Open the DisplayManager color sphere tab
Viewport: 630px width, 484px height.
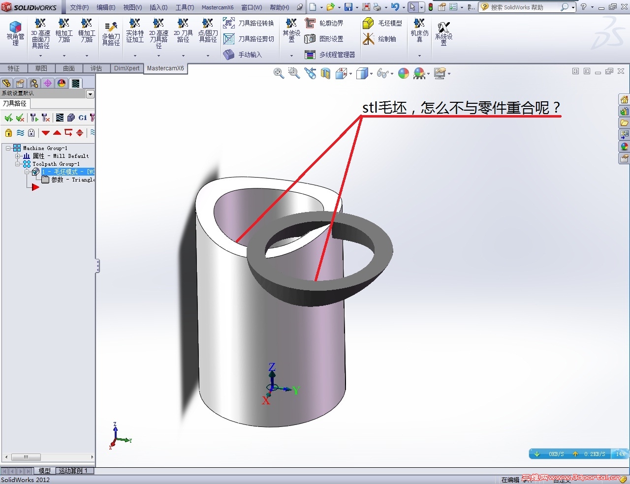(62, 83)
